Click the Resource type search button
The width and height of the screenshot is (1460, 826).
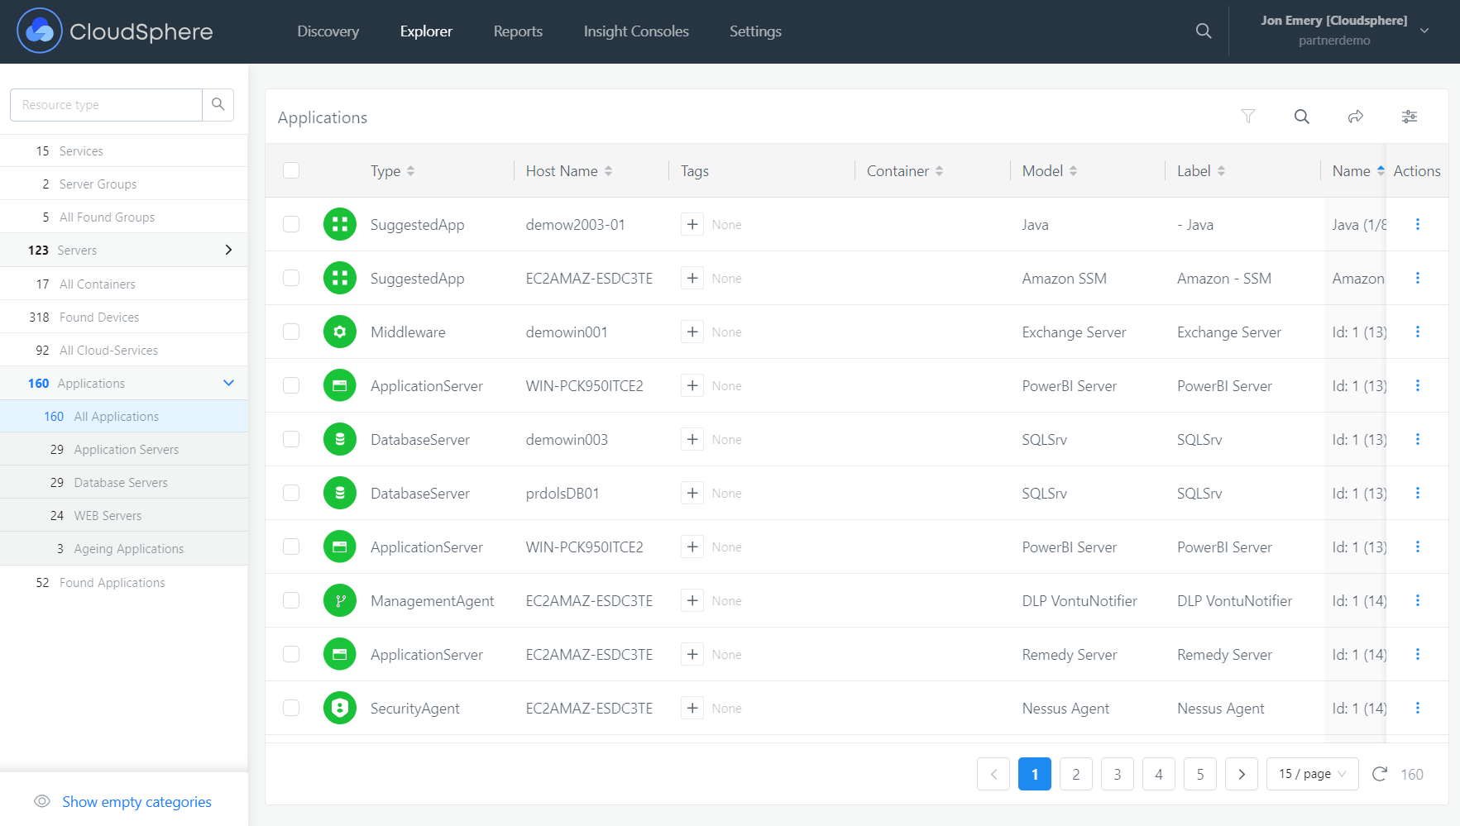coord(218,105)
